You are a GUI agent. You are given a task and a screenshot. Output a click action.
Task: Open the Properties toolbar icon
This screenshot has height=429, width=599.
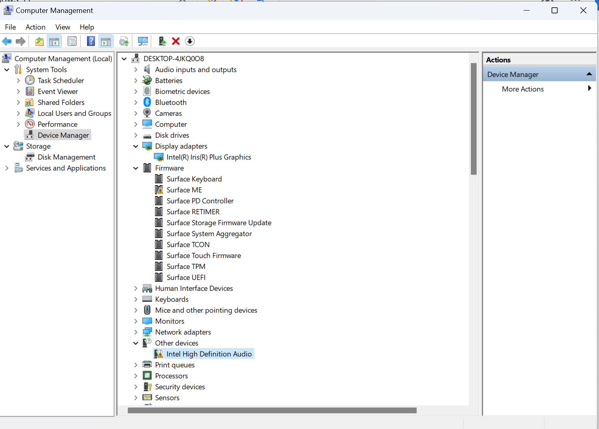pos(72,41)
